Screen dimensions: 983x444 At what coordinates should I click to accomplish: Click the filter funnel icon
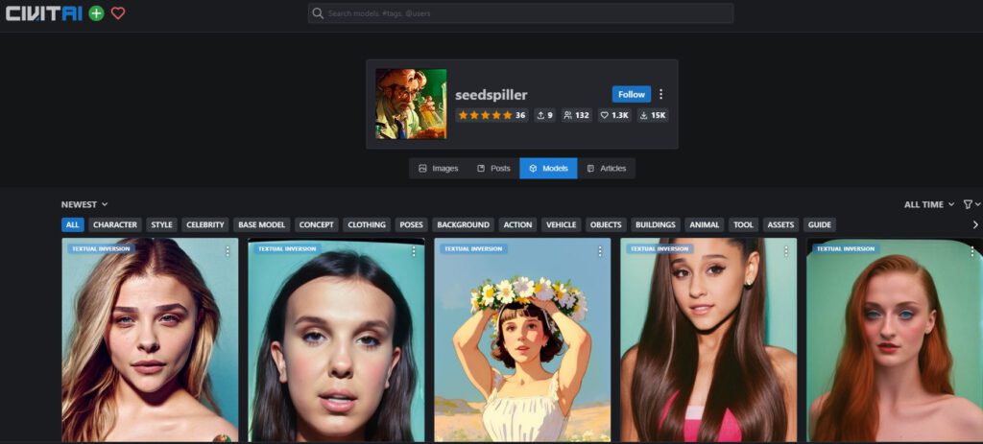[969, 204]
